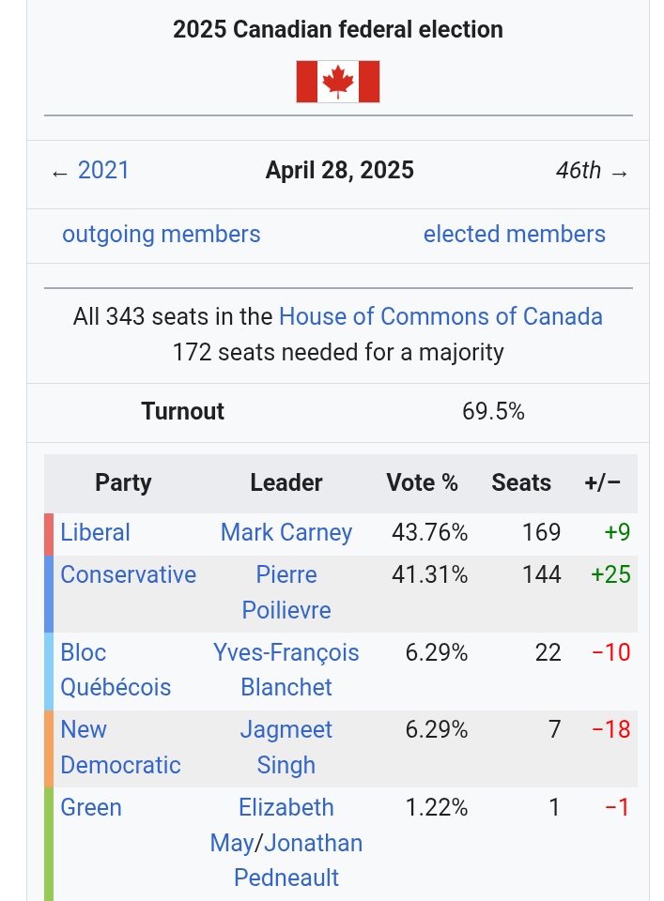664x901 pixels.
Task: Open the elected members link
Action: tap(514, 235)
